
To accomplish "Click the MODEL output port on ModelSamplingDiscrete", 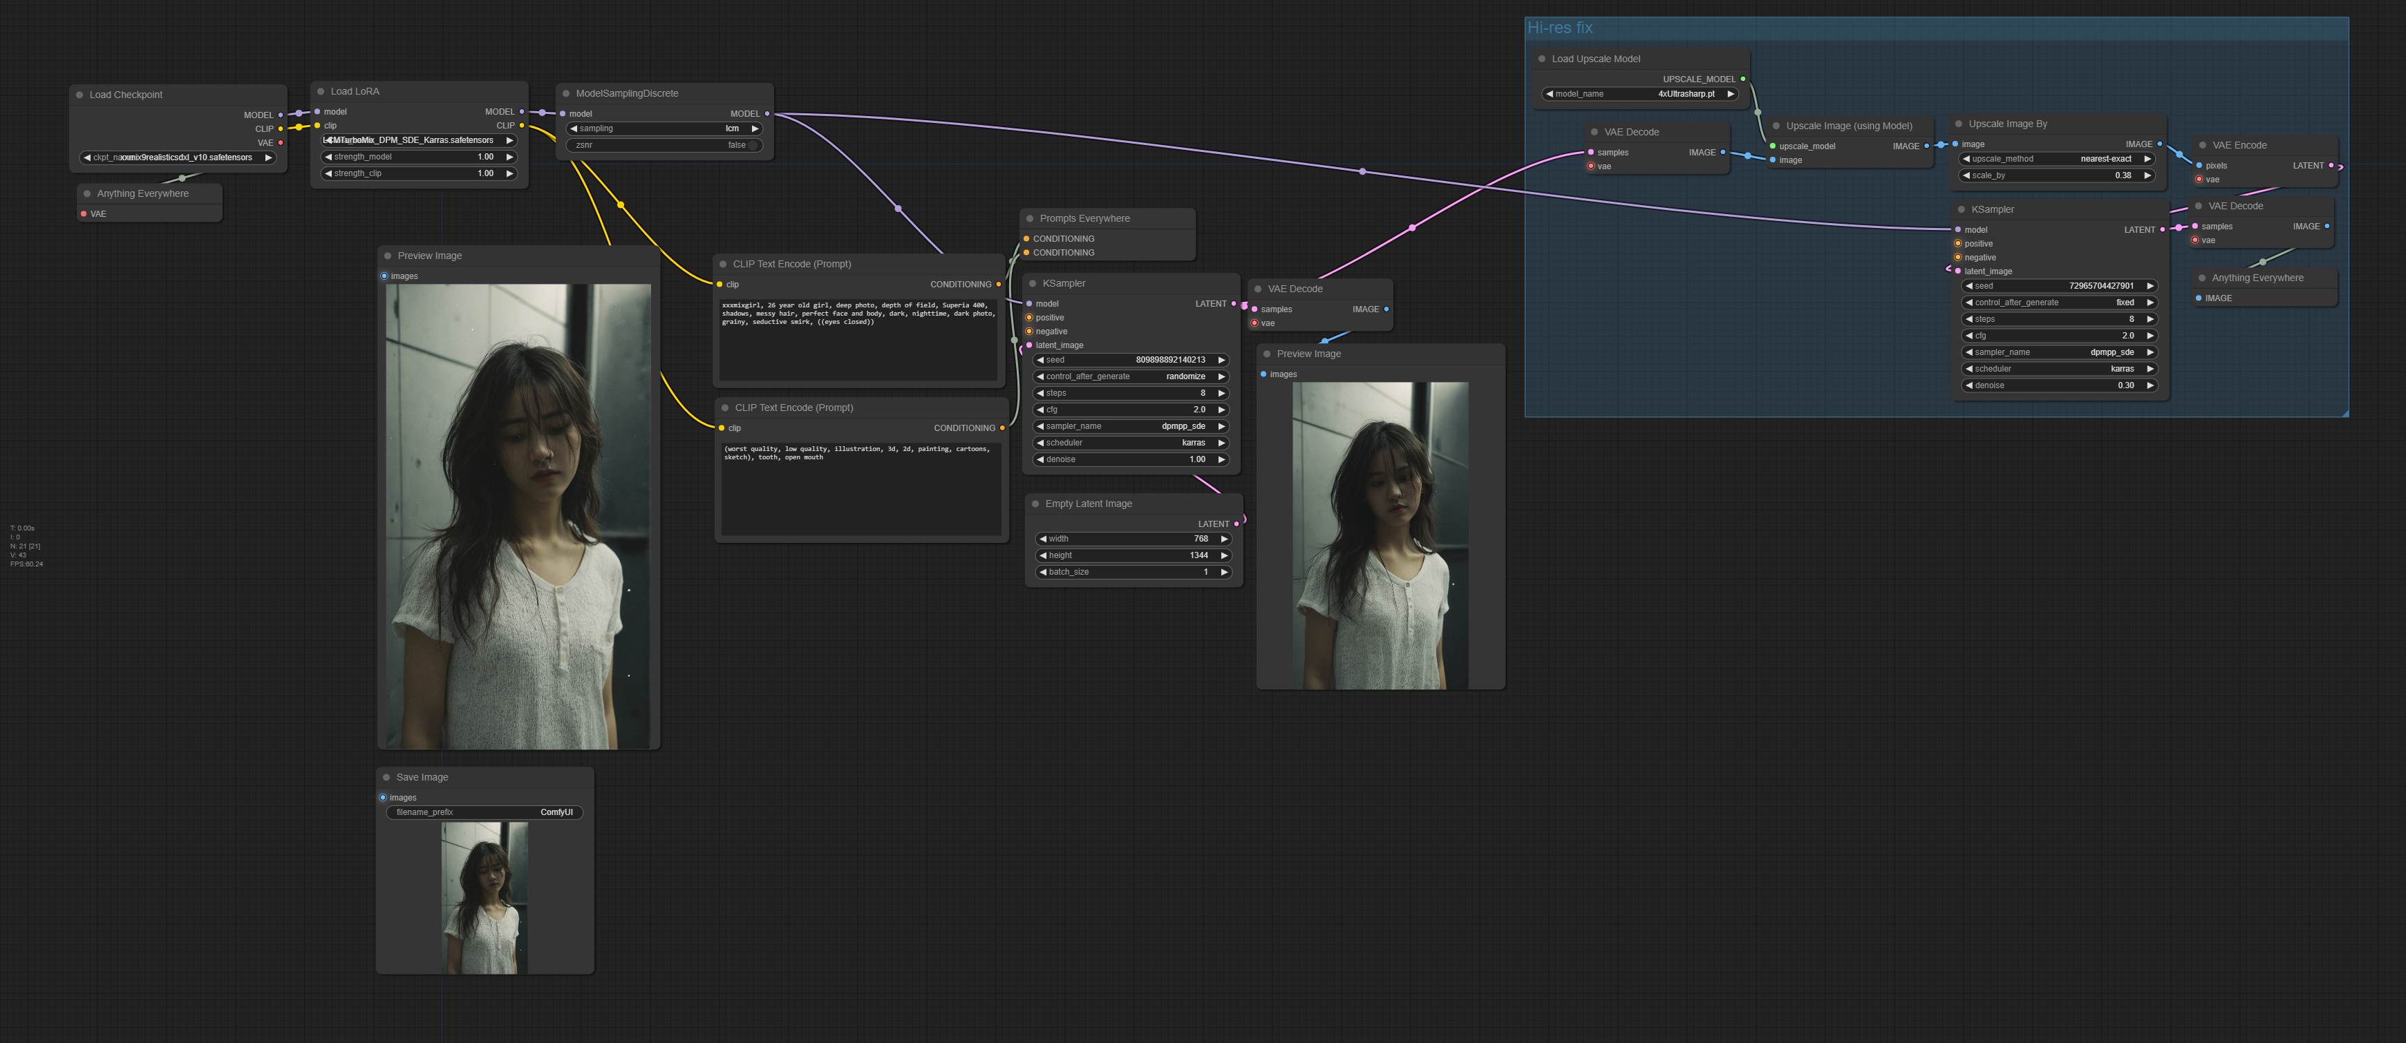I will [767, 114].
